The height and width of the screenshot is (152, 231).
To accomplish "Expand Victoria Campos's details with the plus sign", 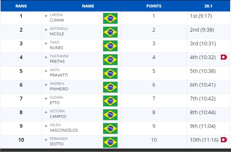I will tap(46, 112).
